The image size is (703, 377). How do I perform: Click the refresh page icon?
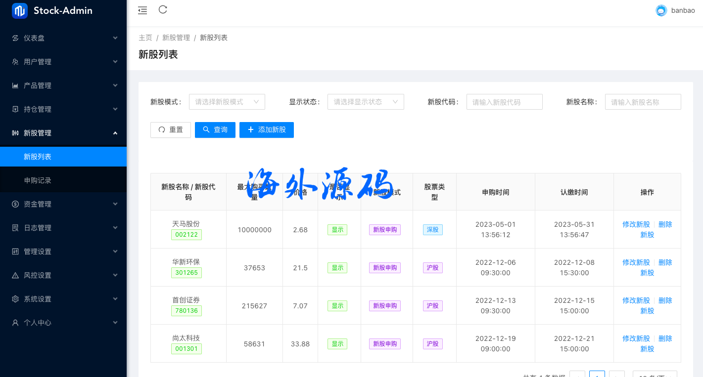point(163,9)
